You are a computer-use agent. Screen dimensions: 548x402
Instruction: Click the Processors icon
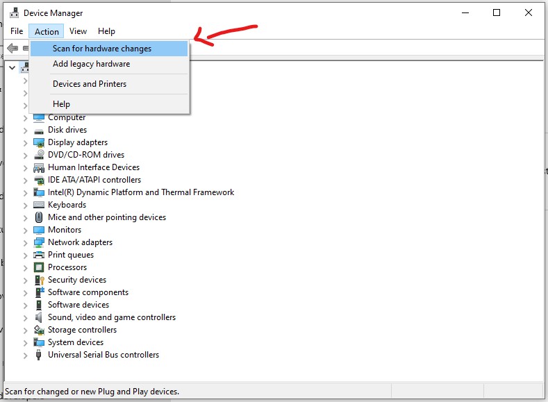click(39, 267)
